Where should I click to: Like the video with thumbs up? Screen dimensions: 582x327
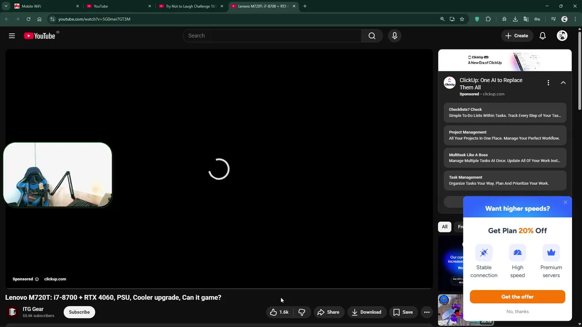click(x=279, y=312)
